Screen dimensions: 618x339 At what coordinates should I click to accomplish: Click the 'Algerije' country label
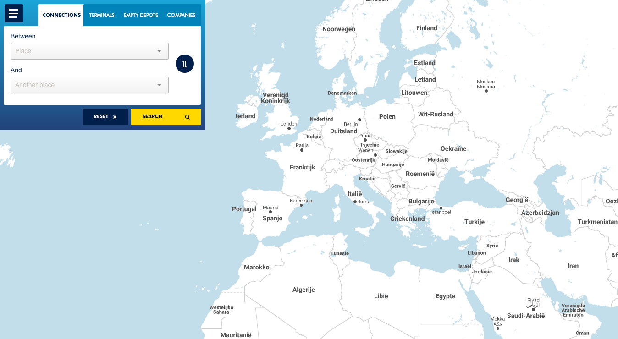(x=303, y=290)
